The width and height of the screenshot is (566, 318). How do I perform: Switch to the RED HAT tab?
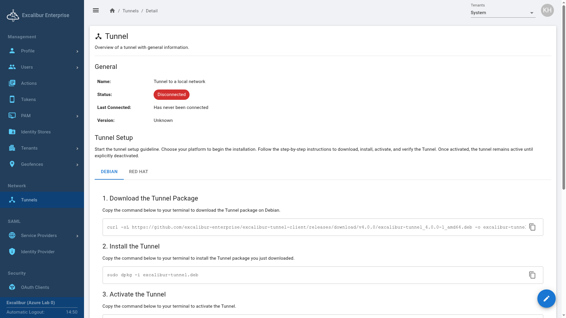click(x=139, y=172)
